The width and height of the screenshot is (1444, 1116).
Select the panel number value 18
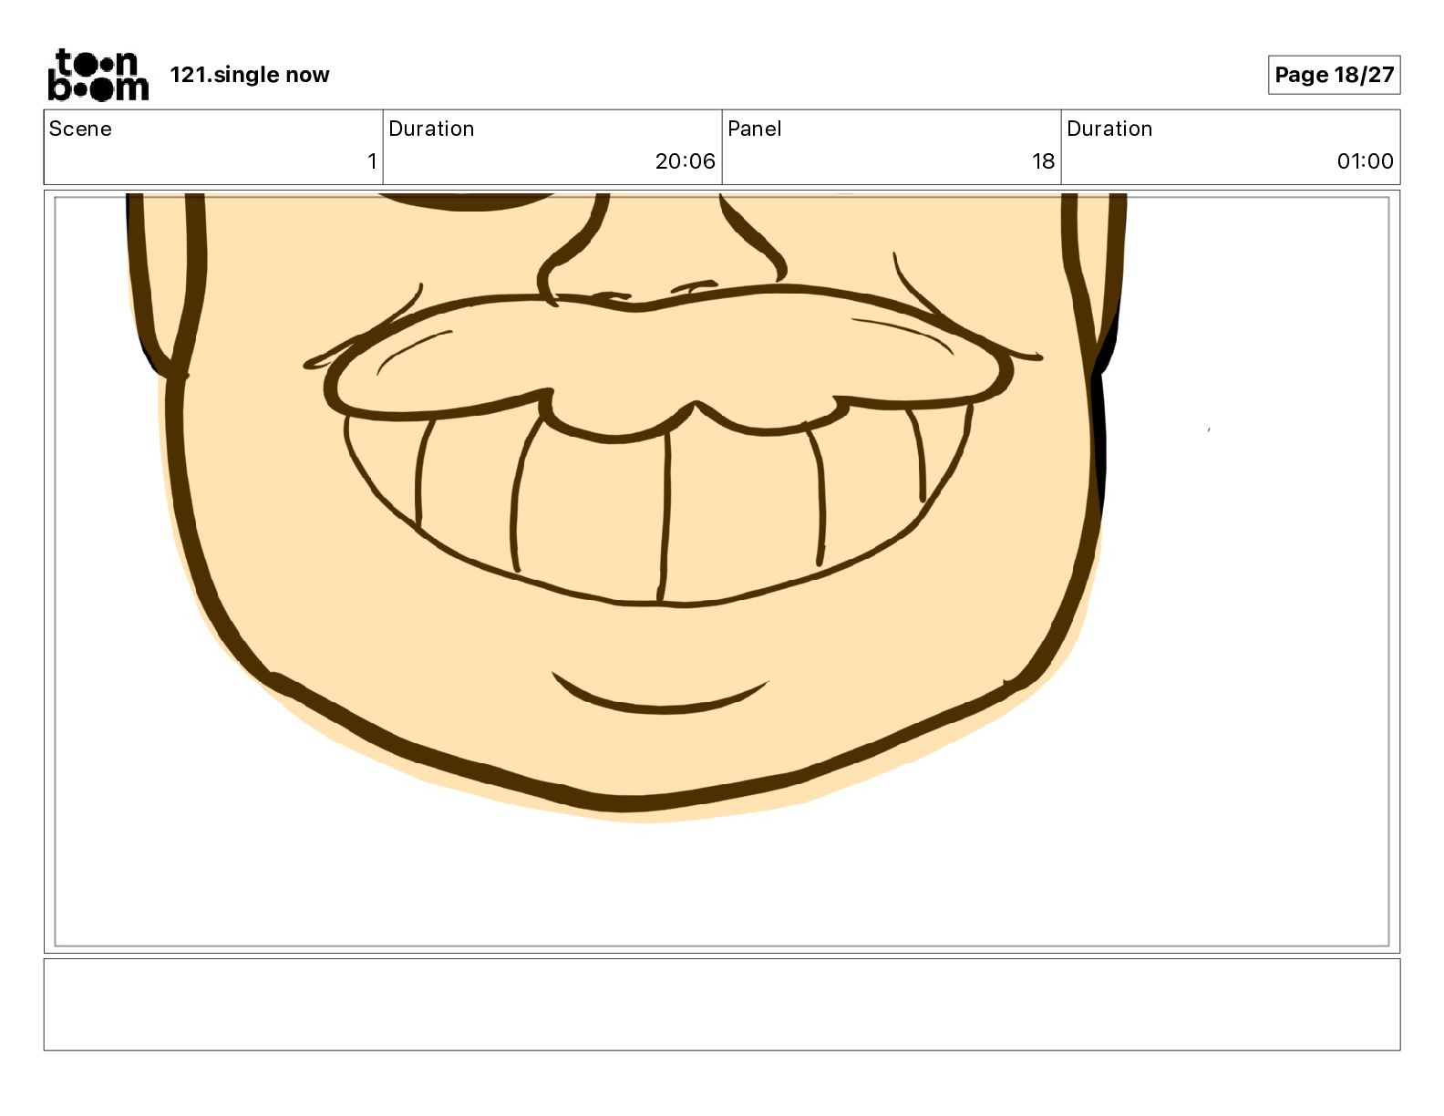pos(1043,161)
